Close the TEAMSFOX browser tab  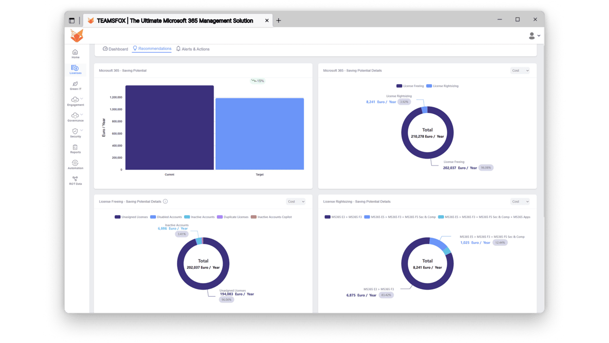[267, 20]
